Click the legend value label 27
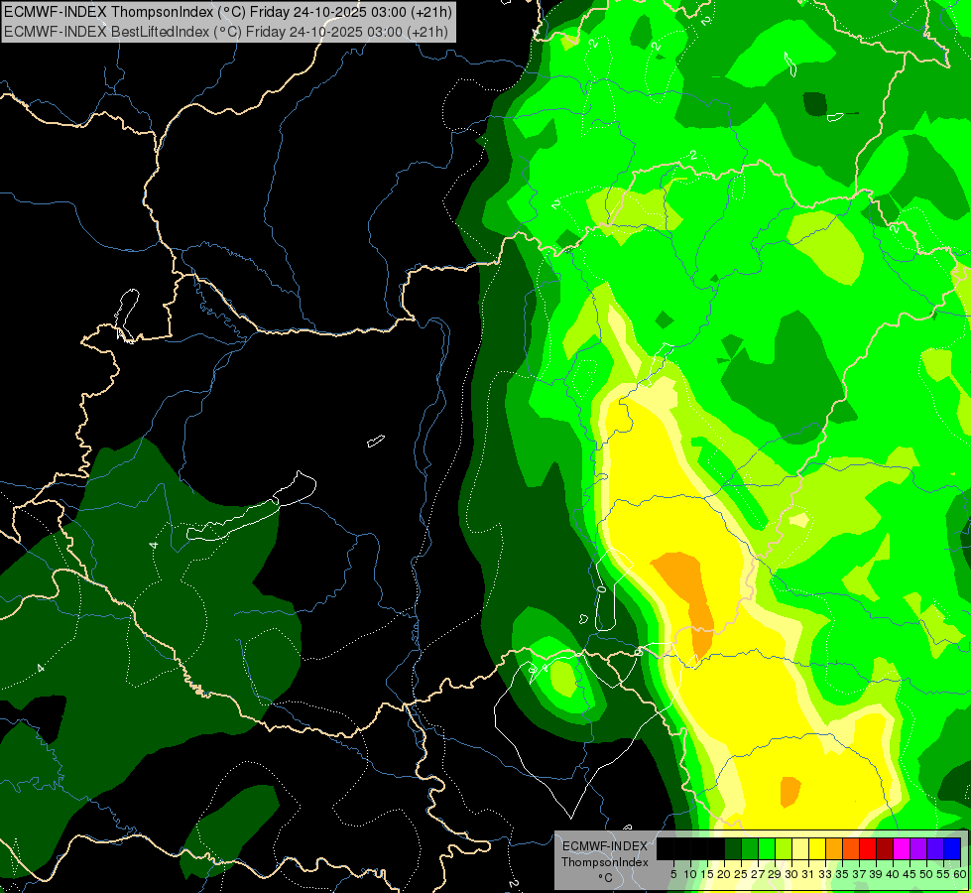 [758, 874]
